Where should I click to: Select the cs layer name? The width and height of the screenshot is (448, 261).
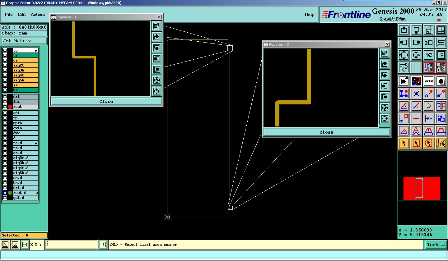[25, 60]
